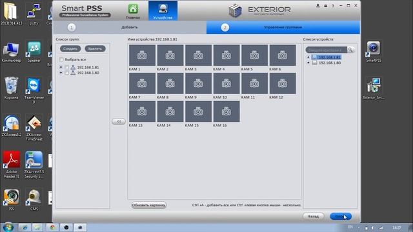413x232 pixels.
Task: Switch to the Устройства tab
Action: point(163,11)
